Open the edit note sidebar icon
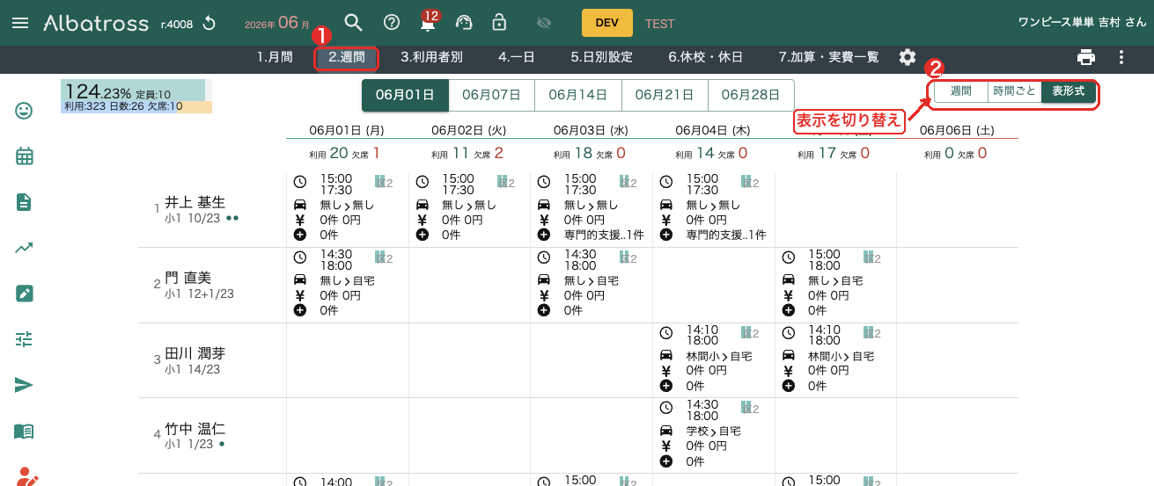The width and height of the screenshot is (1154, 486). click(x=24, y=294)
